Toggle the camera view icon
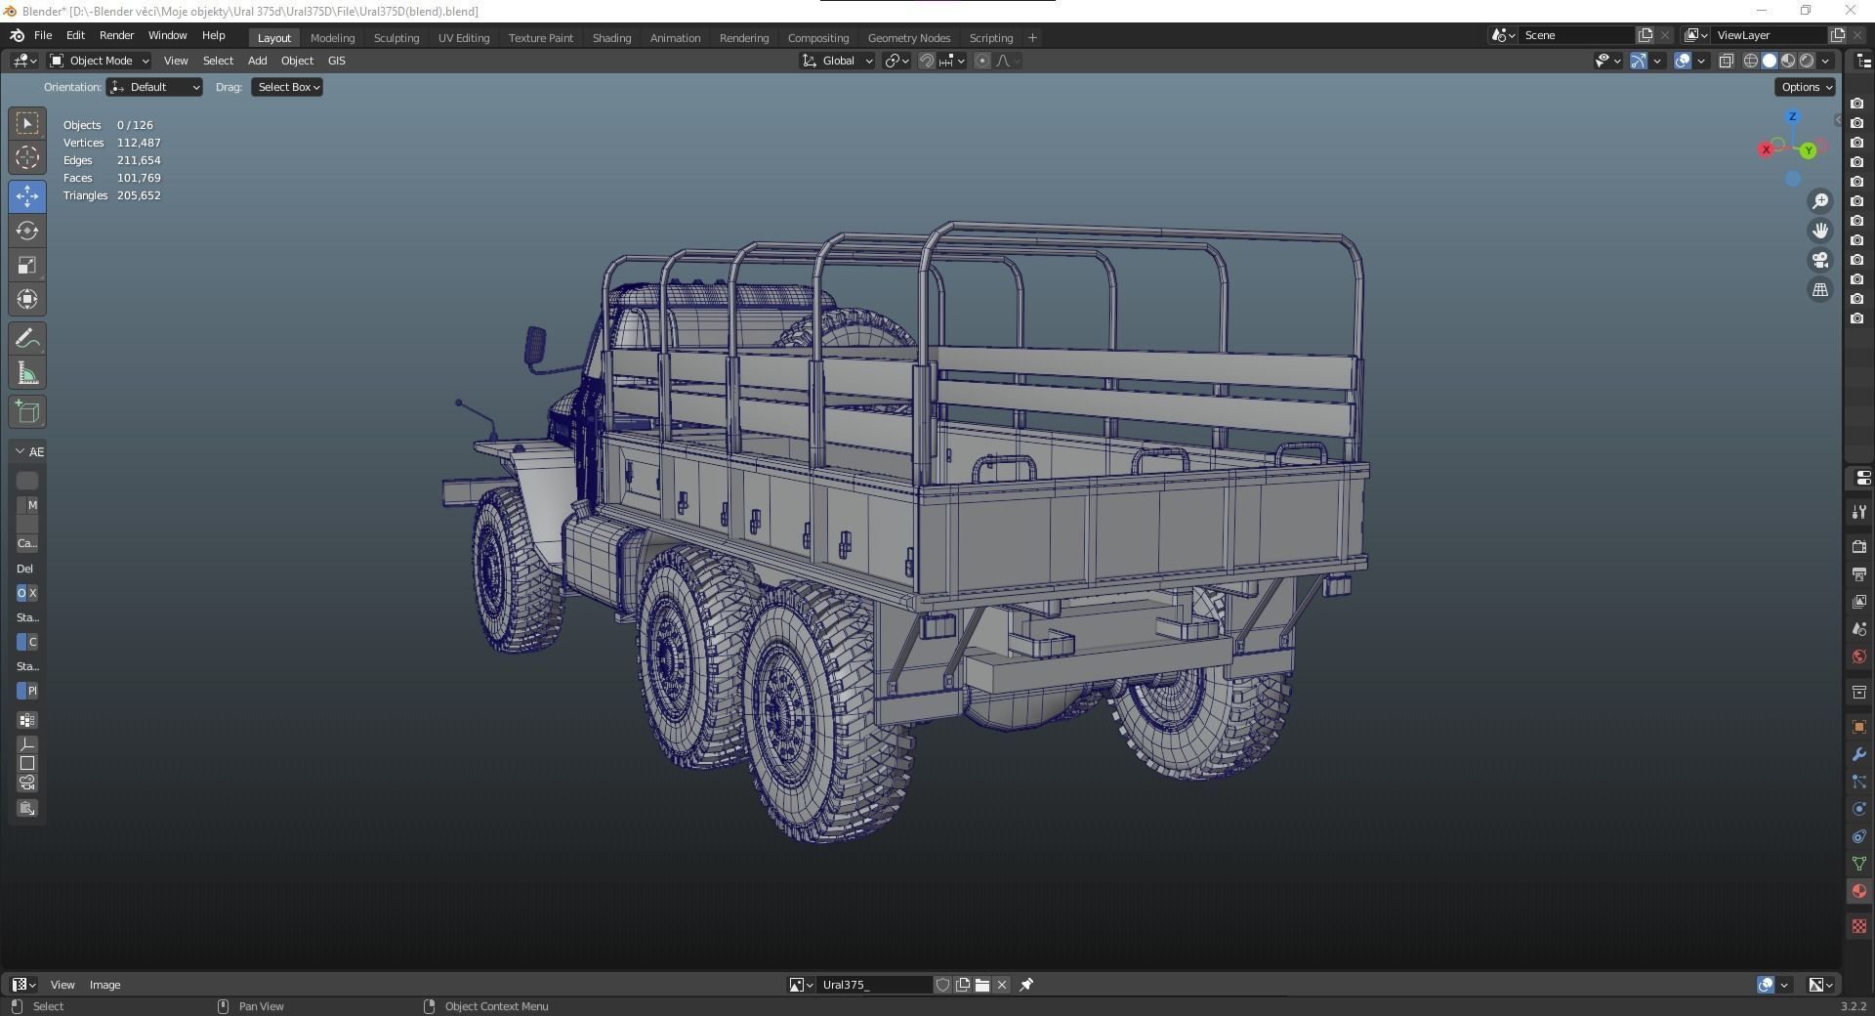The image size is (1875, 1016). pos(1820,260)
